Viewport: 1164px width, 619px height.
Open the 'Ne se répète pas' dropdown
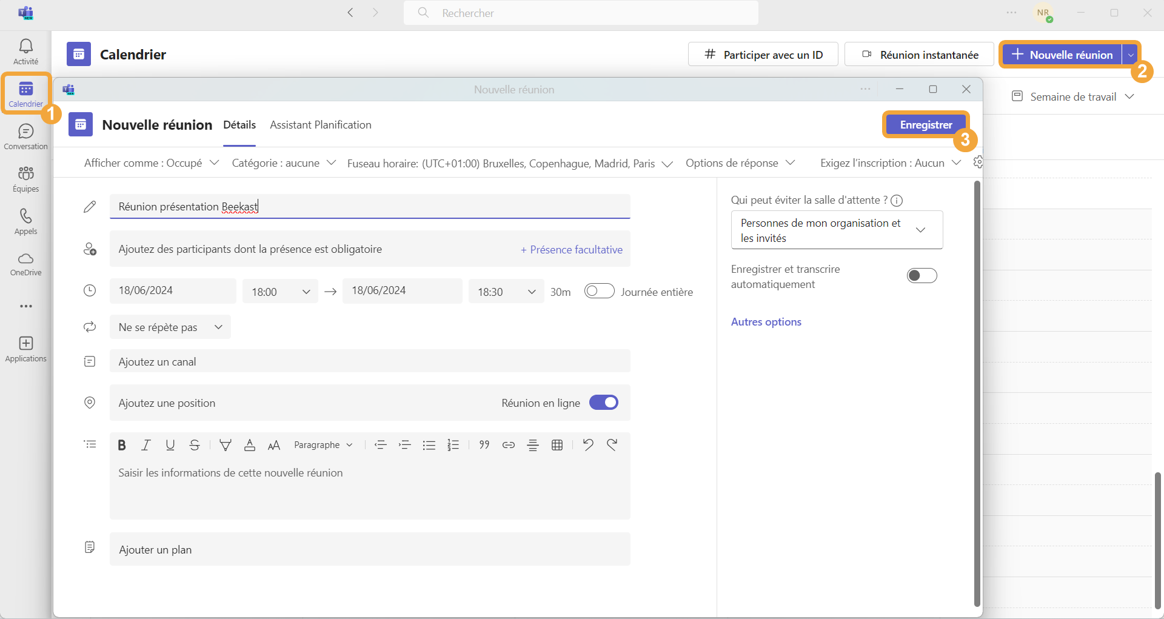tap(170, 327)
